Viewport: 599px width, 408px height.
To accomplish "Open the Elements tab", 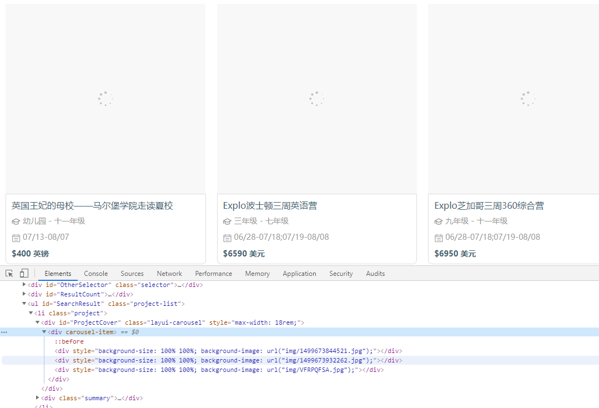I will [x=58, y=274].
